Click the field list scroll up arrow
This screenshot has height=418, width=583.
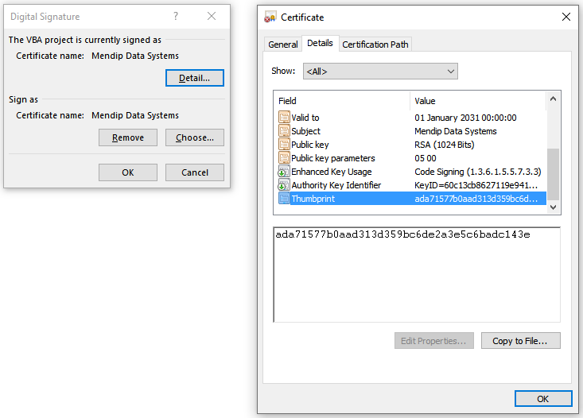[553, 99]
